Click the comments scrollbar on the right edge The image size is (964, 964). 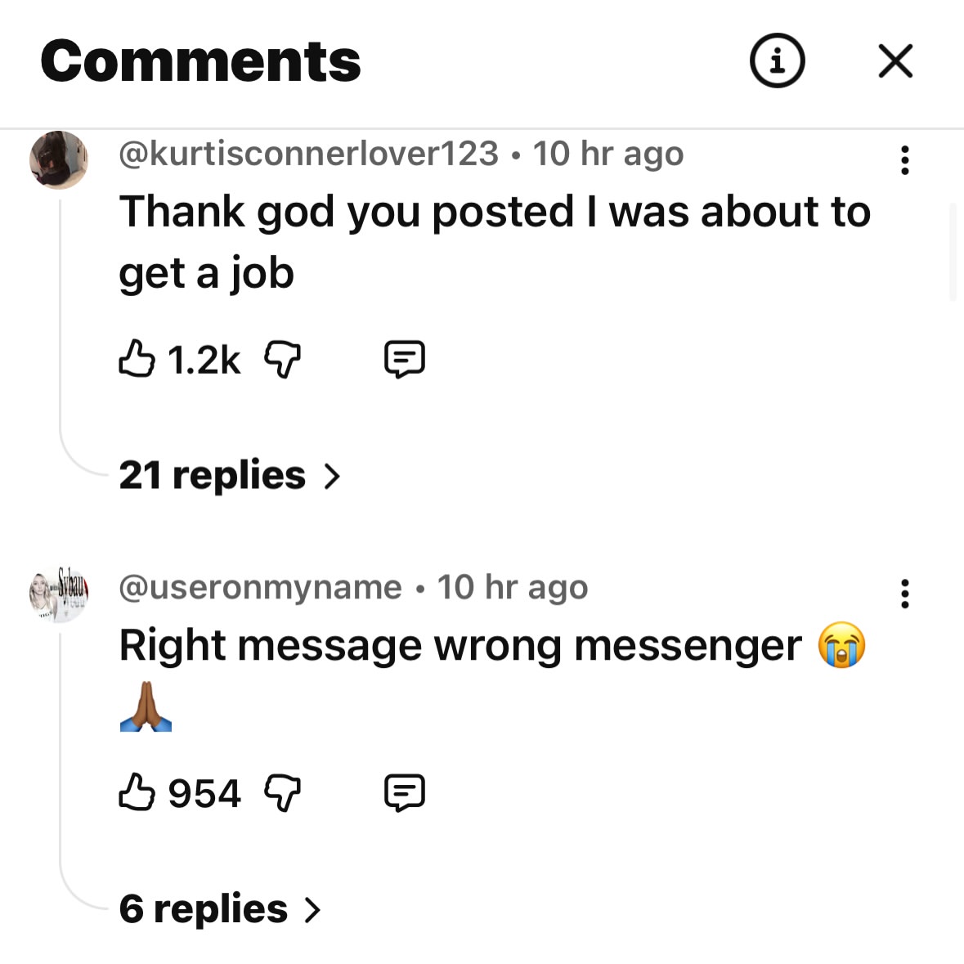tap(953, 252)
